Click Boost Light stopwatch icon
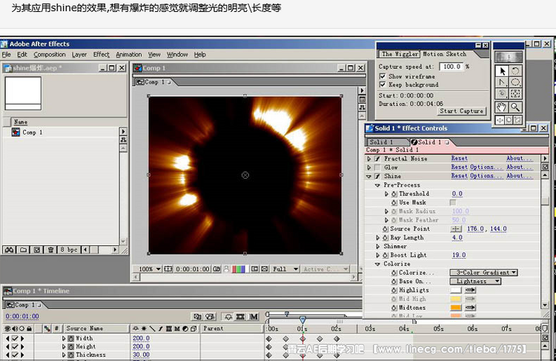Screen dimensions: 556x361 point(385,255)
